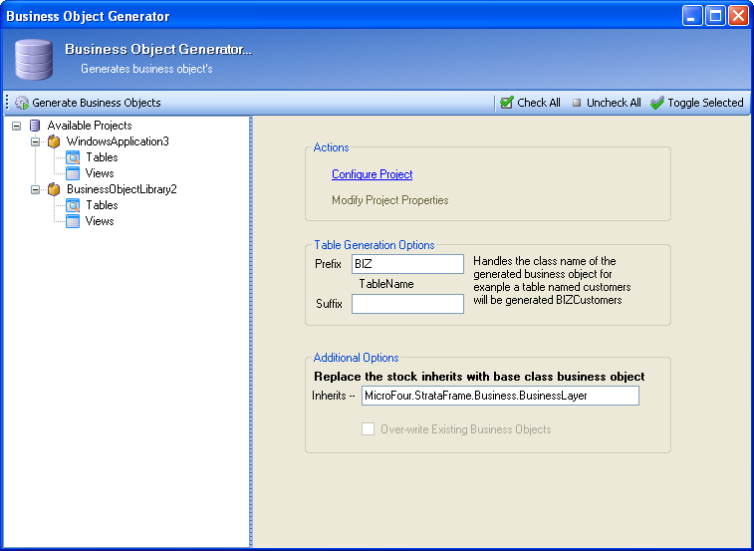Click the BusinessObjectLibrary2 project icon

54,189
